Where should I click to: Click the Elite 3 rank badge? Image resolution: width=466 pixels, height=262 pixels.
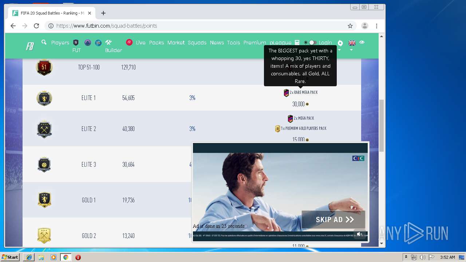pos(44,164)
